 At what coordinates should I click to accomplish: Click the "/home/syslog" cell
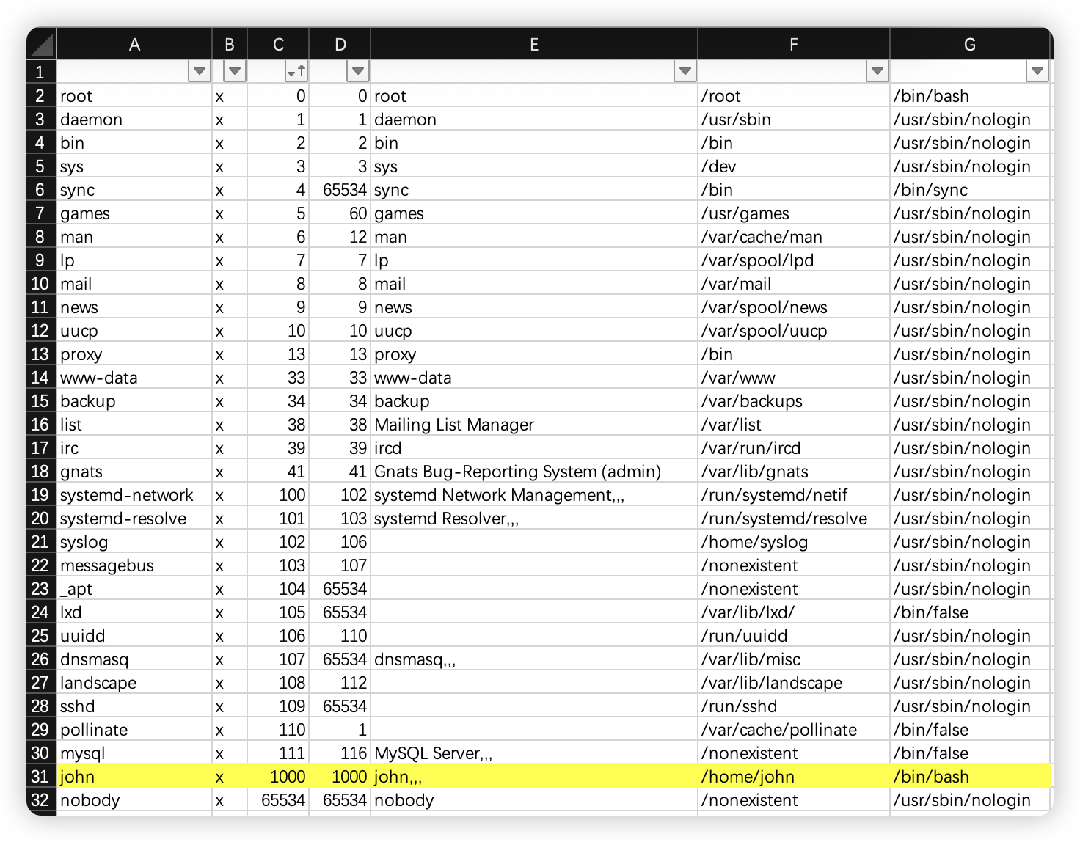coord(794,542)
